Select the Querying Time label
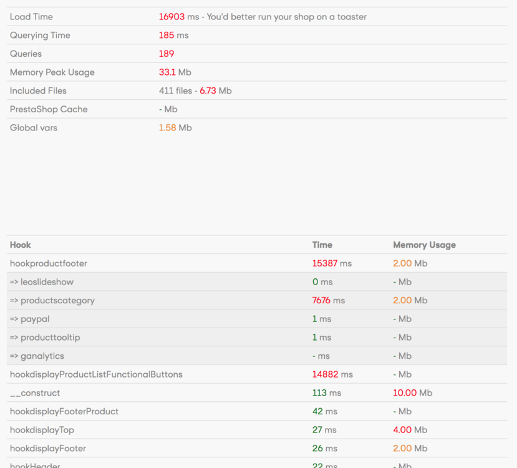 point(40,36)
